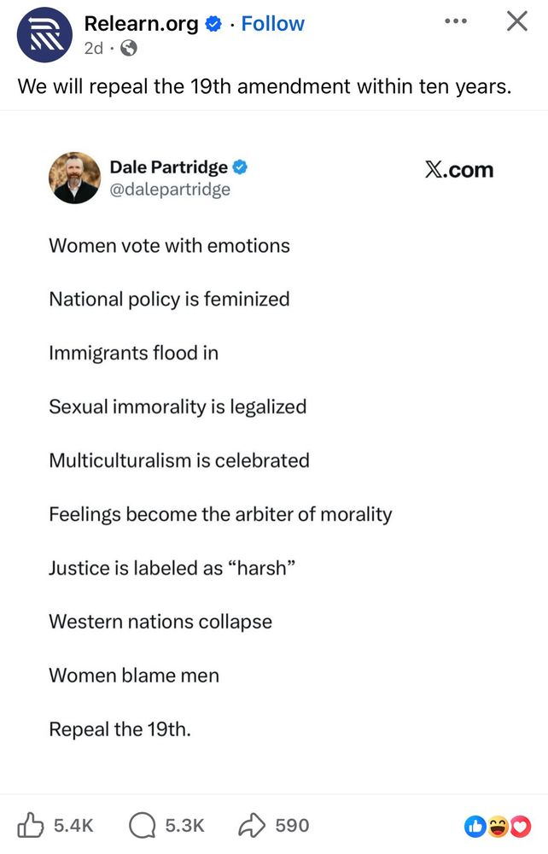548x854 pixels.
Task: Click the globe public-audience icon
Action: 130,49
